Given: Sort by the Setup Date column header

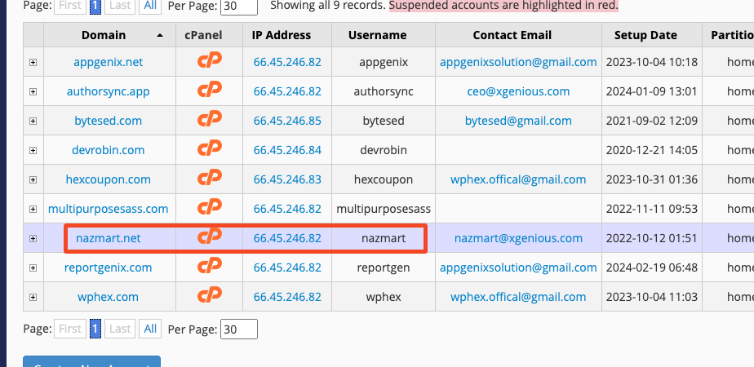Looking at the screenshot, I should [x=645, y=35].
